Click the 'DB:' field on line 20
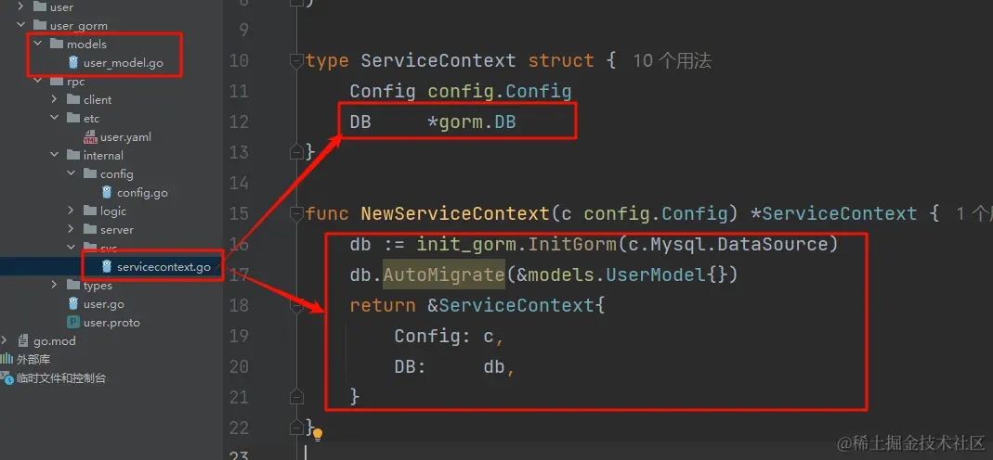 pos(411,366)
